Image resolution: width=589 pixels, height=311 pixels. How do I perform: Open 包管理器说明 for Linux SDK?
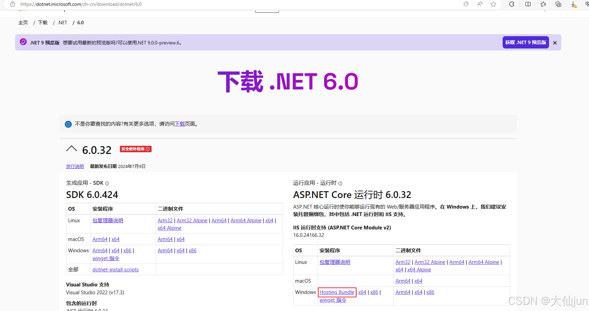108,220
